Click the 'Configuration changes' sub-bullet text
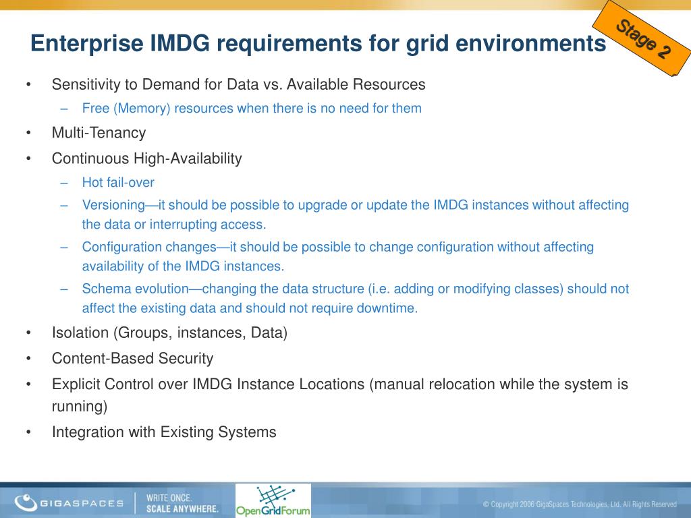691x518 pixels. point(337,256)
